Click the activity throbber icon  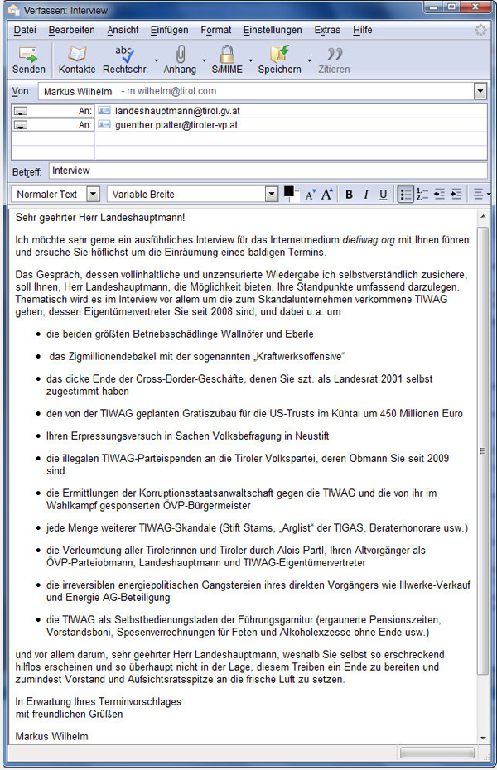coord(480,30)
